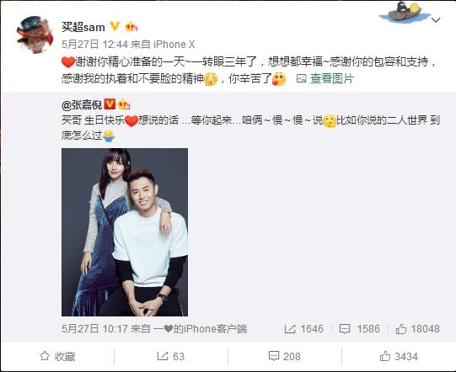
Task: Open the post options chevron dropdown
Action: (436, 20)
